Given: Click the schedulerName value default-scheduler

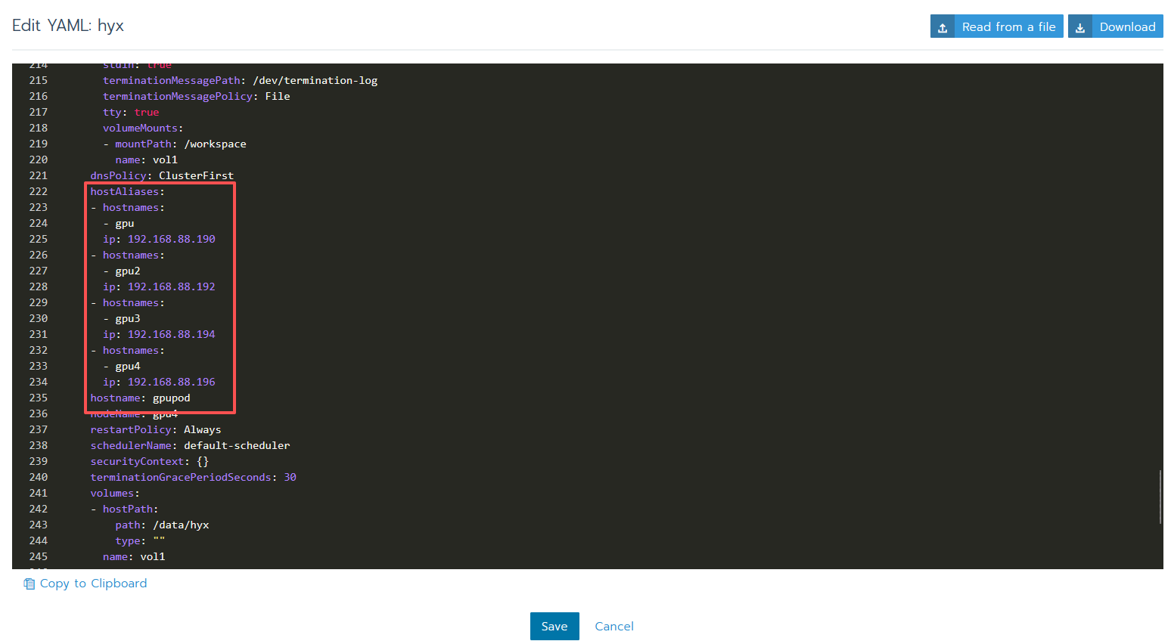Looking at the screenshot, I should pyautogui.click(x=236, y=445).
